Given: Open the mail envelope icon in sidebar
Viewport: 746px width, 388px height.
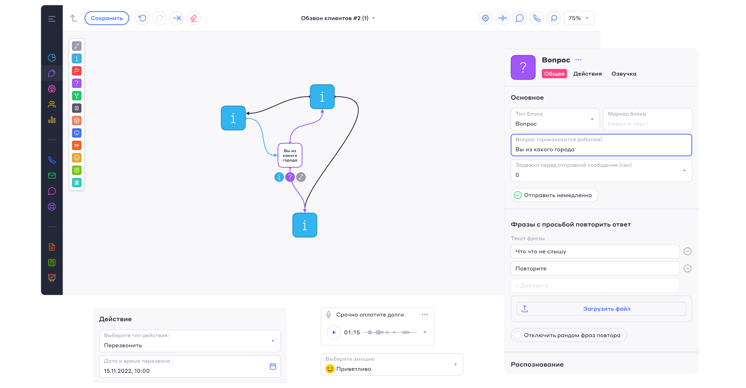Looking at the screenshot, I should [x=52, y=176].
